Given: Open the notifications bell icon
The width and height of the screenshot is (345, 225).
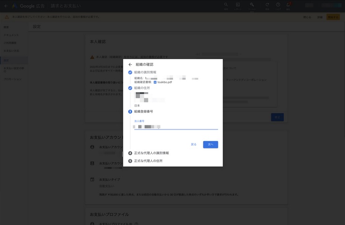Looking at the screenshot, I should click(289, 5).
